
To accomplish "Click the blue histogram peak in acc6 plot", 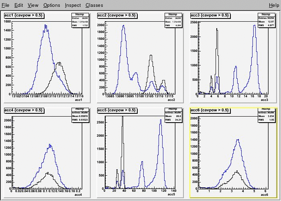I will coord(238,139).
